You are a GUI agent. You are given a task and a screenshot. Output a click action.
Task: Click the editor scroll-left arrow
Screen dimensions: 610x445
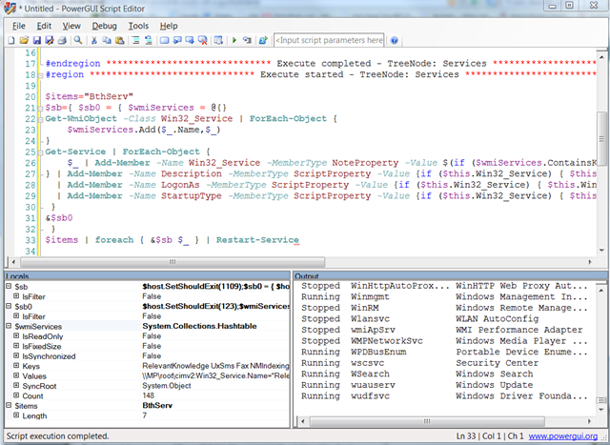pos(13,262)
